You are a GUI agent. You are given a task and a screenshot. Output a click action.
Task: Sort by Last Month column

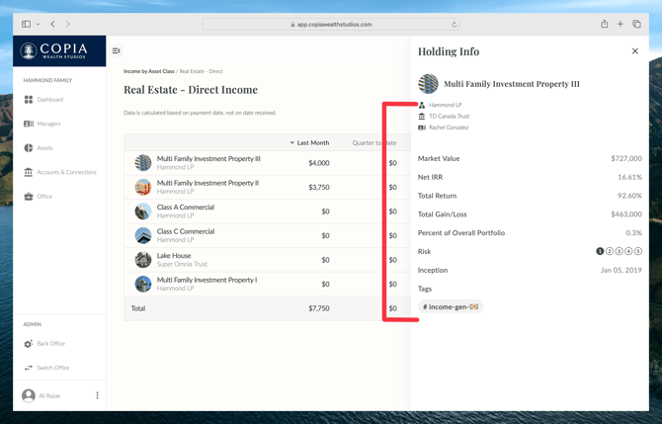tap(310, 142)
